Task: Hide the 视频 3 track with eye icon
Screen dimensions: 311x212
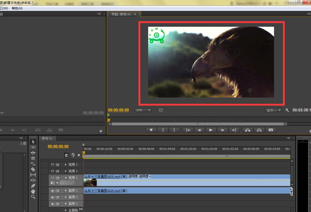Action: click(x=52, y=164)
